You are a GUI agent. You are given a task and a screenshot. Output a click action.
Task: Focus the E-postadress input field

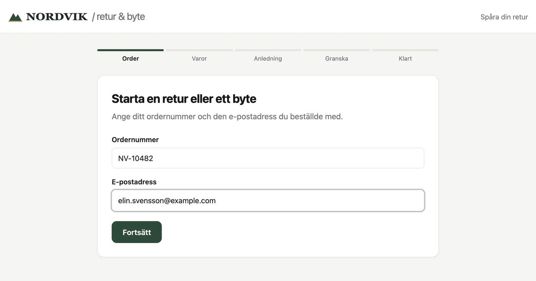point(268,200)
